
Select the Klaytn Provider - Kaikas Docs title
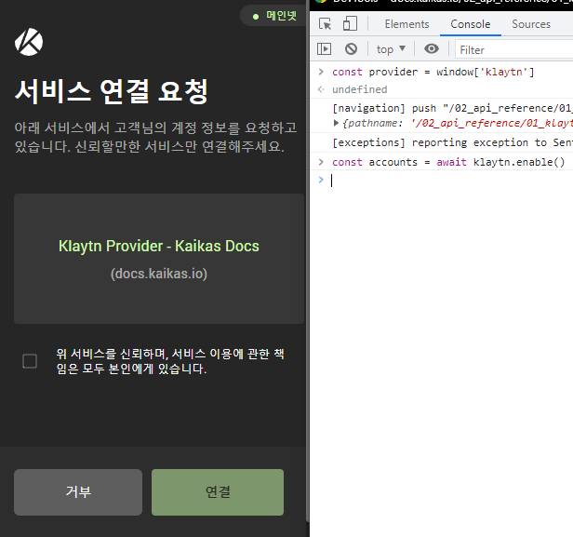[x=158, y=246]
